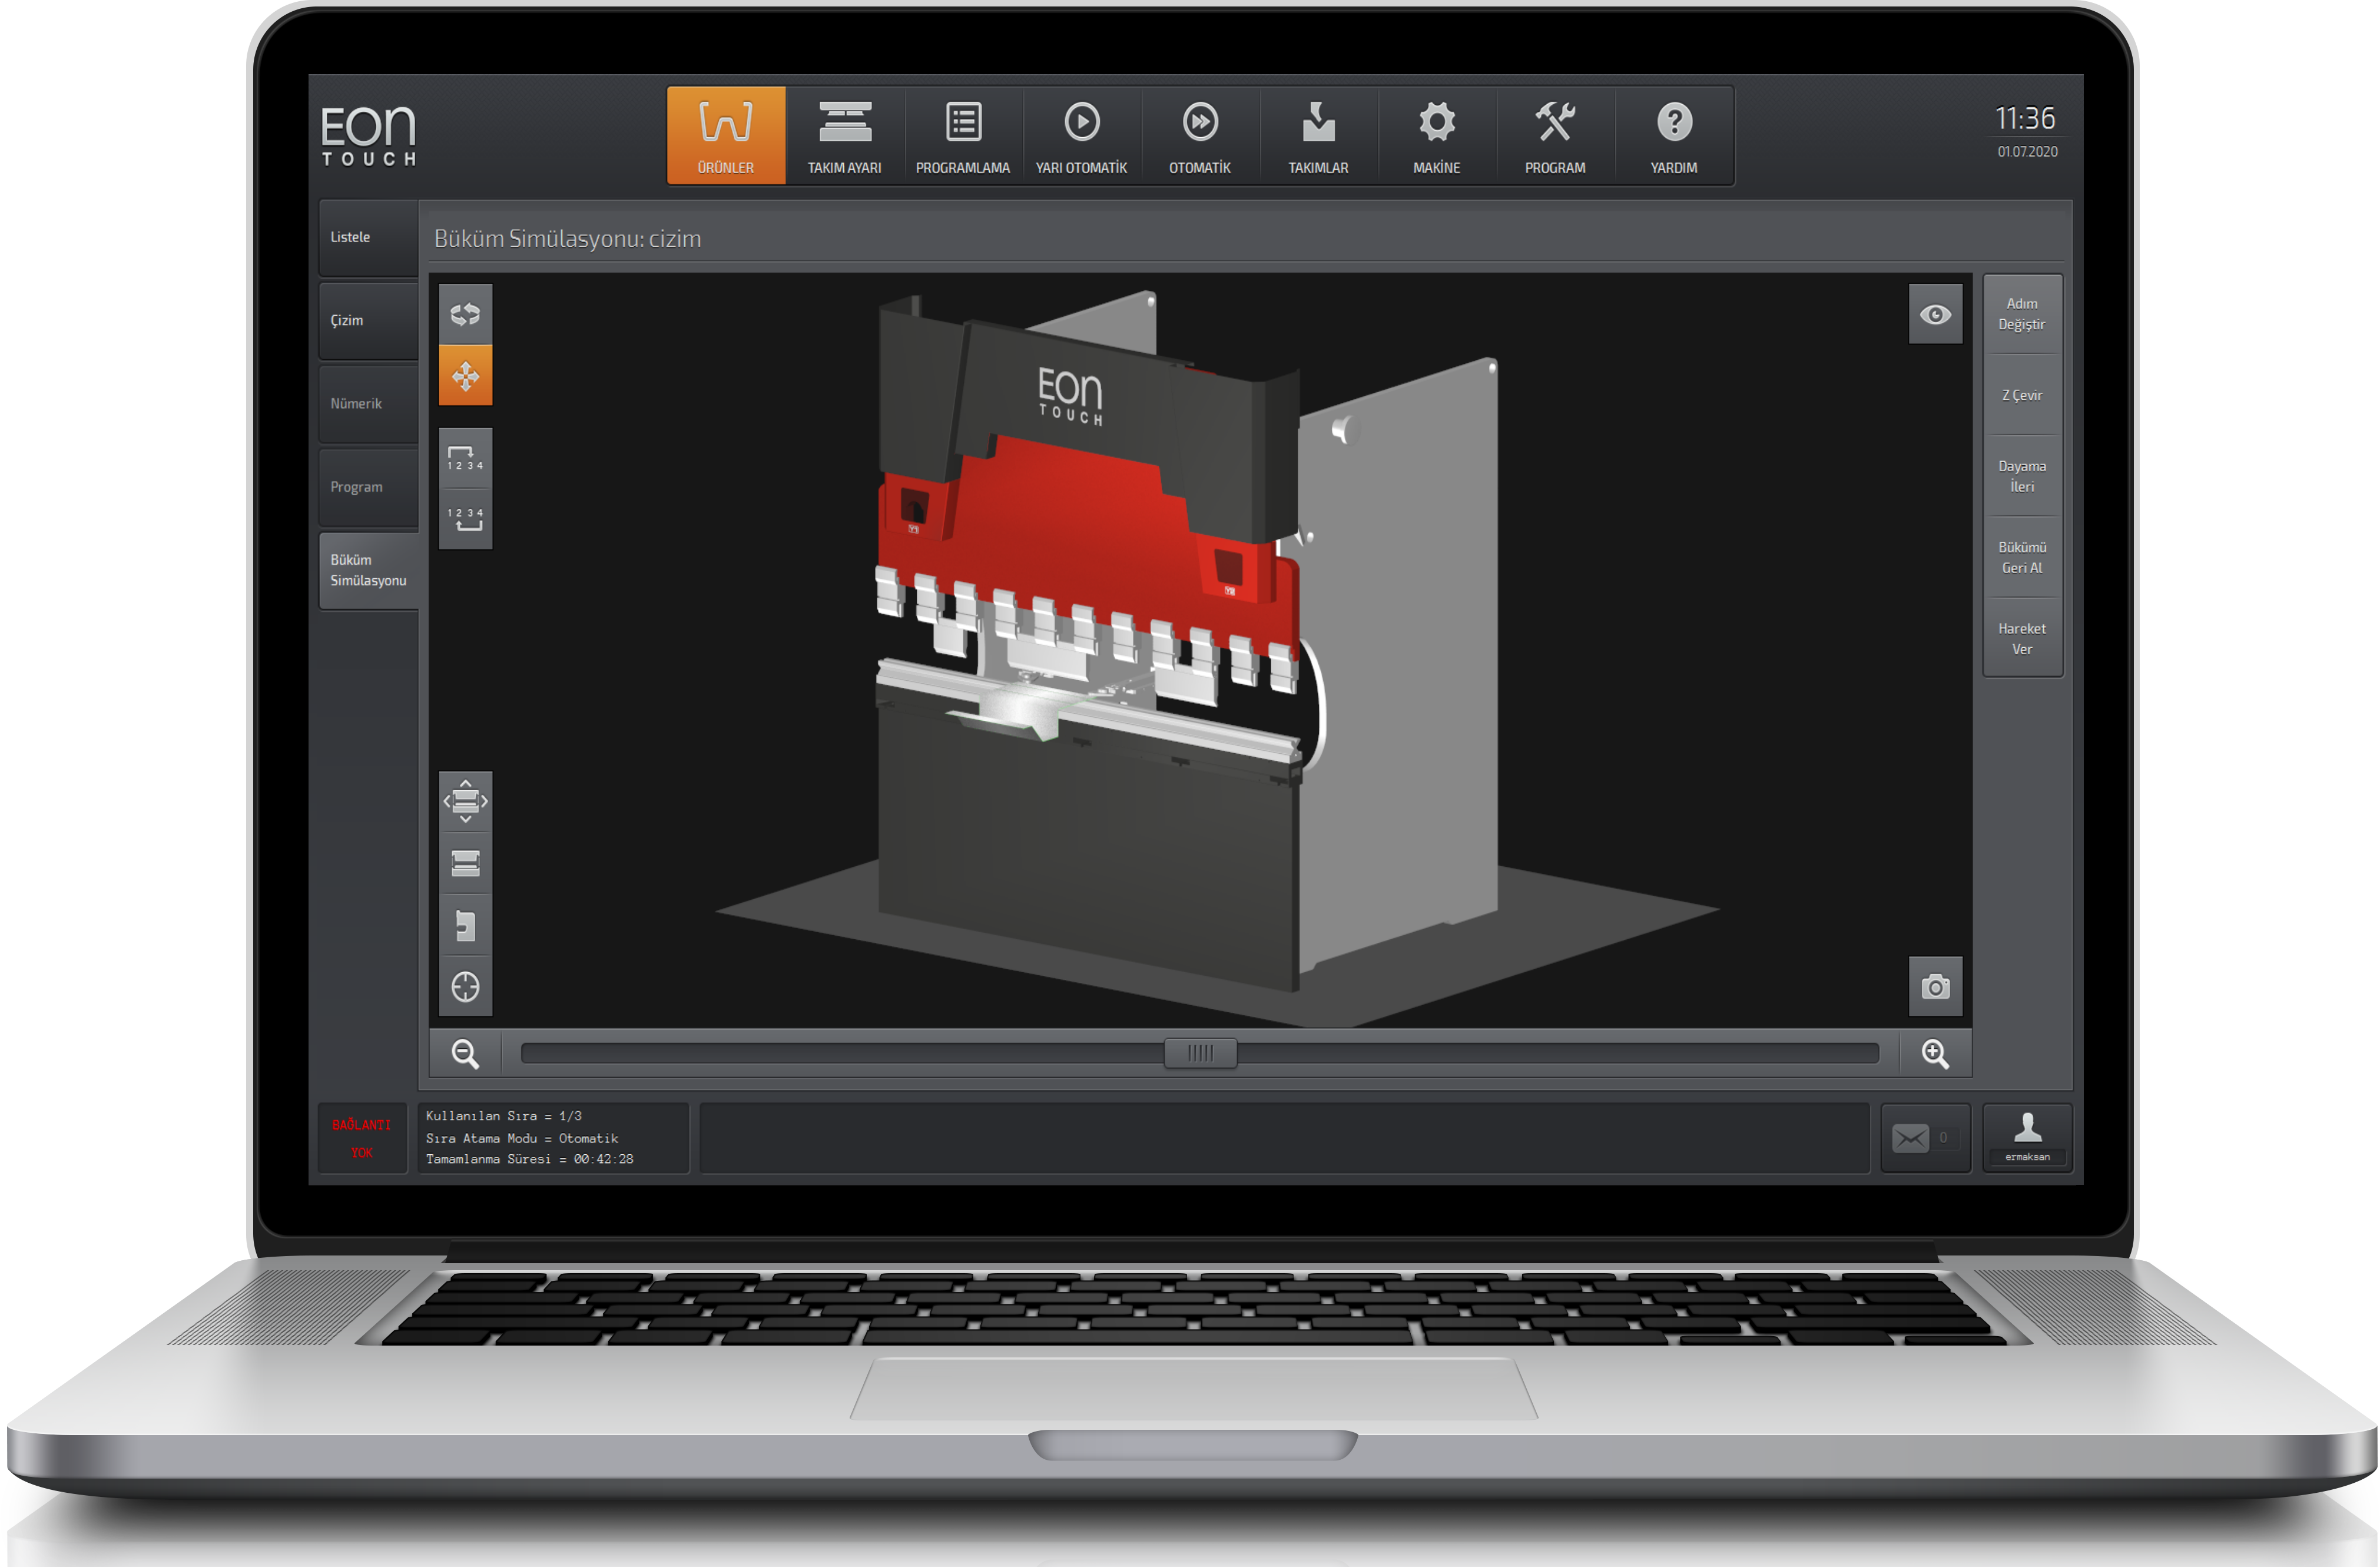
Task: Take a snapshot with camera icon
Action: [1935, 987]
